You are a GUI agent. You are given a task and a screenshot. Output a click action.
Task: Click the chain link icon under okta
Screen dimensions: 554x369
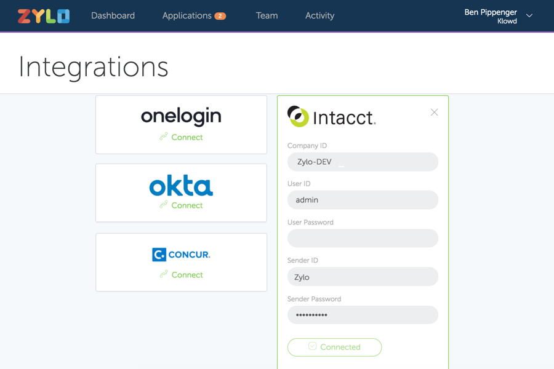pos(163,205)
